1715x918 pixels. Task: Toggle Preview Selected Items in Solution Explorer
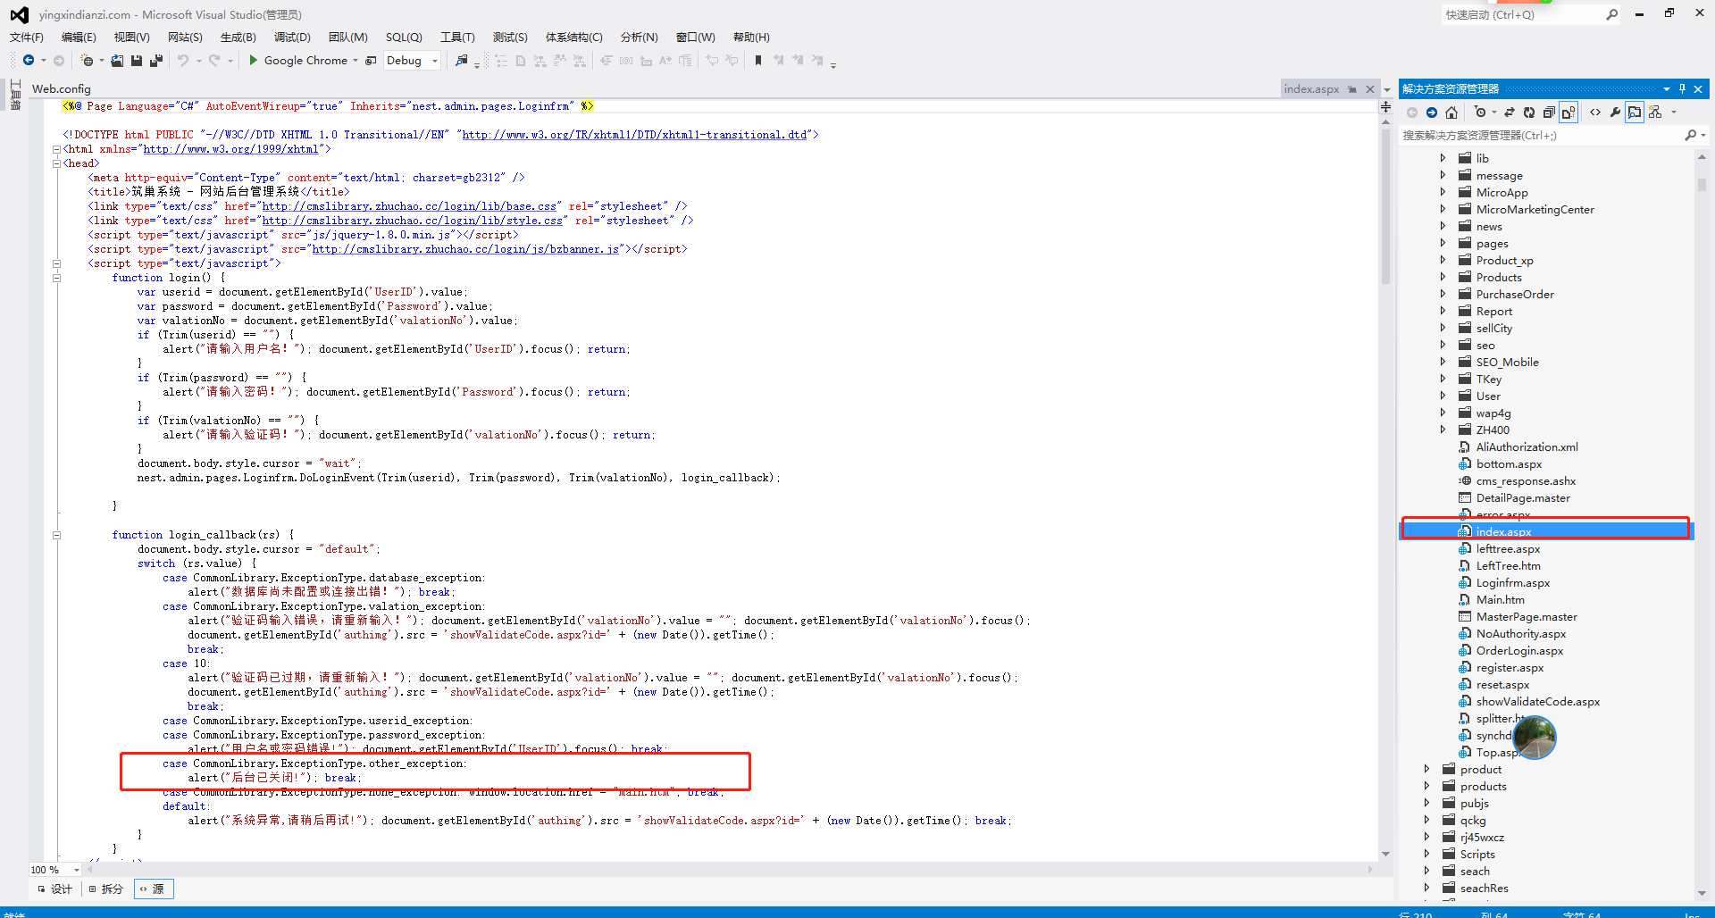tap(1635, 112)
